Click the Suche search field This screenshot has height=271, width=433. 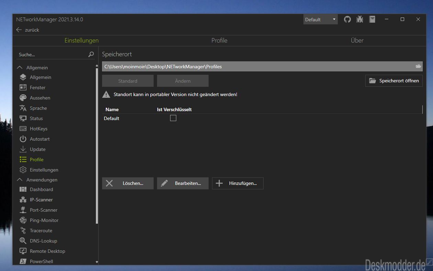(x=56, y=54)
